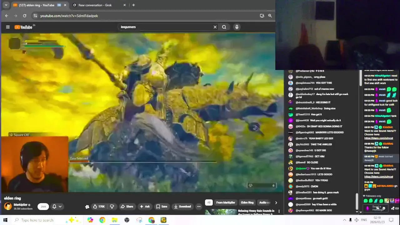The height and width of the screenshot is (225, 400).
Task: Click the taskbar 'Type here to search' box
Action: pos(47,220)
